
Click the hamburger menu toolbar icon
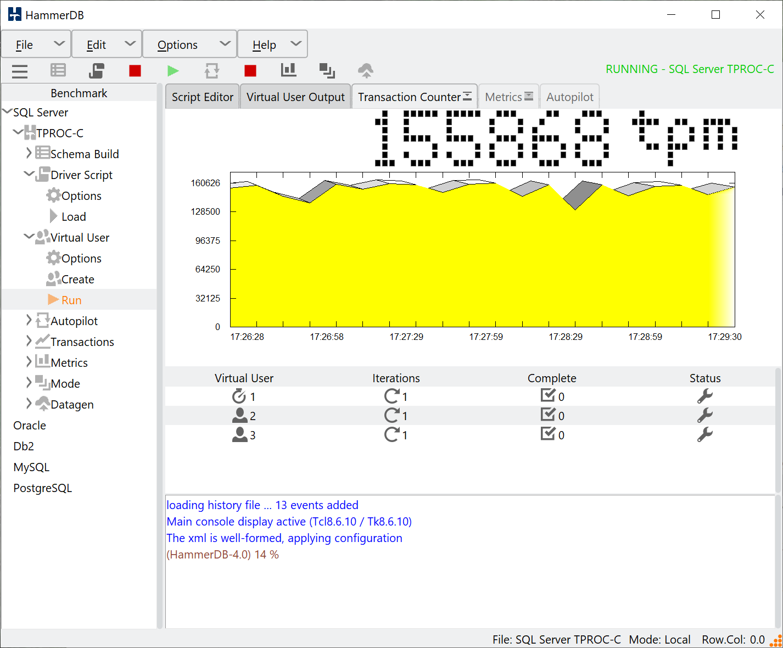20,71
